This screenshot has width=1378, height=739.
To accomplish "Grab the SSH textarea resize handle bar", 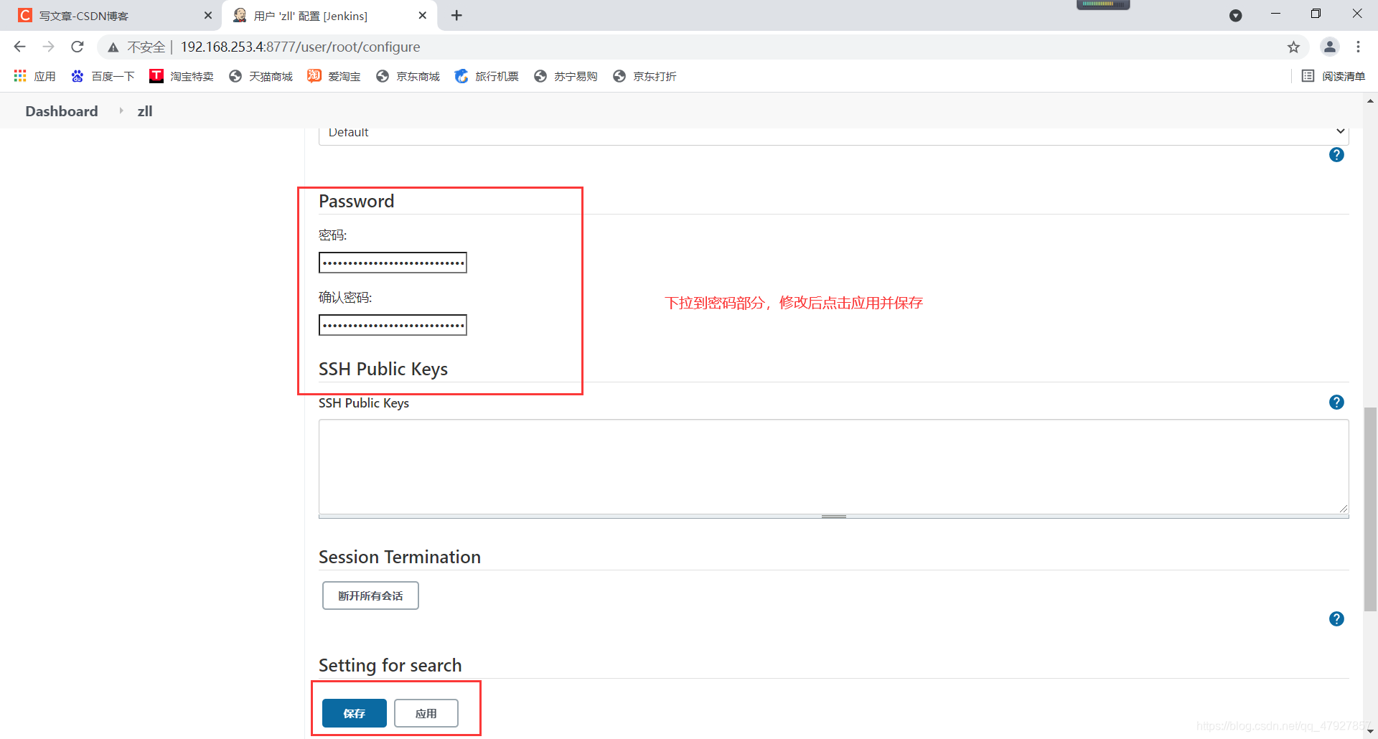I will tap(833, 517).
